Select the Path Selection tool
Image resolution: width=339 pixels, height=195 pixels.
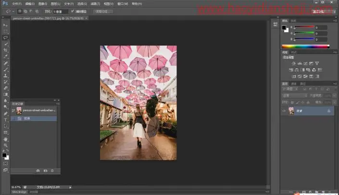tap(5, 126)
